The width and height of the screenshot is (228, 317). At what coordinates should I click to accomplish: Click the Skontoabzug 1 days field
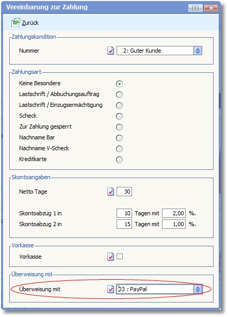click(x=124, y=213)
